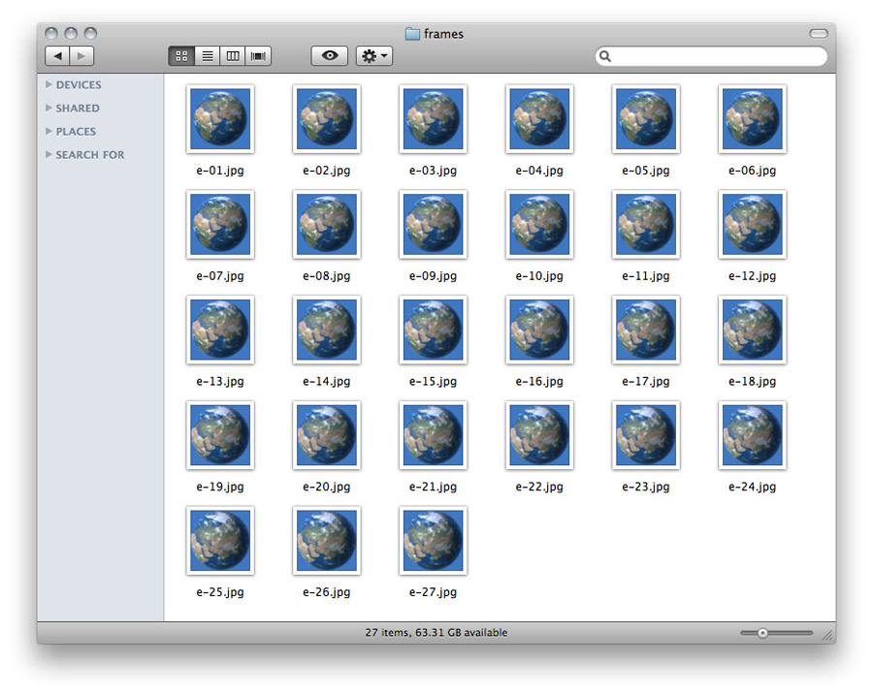Select the e-27.jpg file icon

pyautogui.click(x=433, y=540)
